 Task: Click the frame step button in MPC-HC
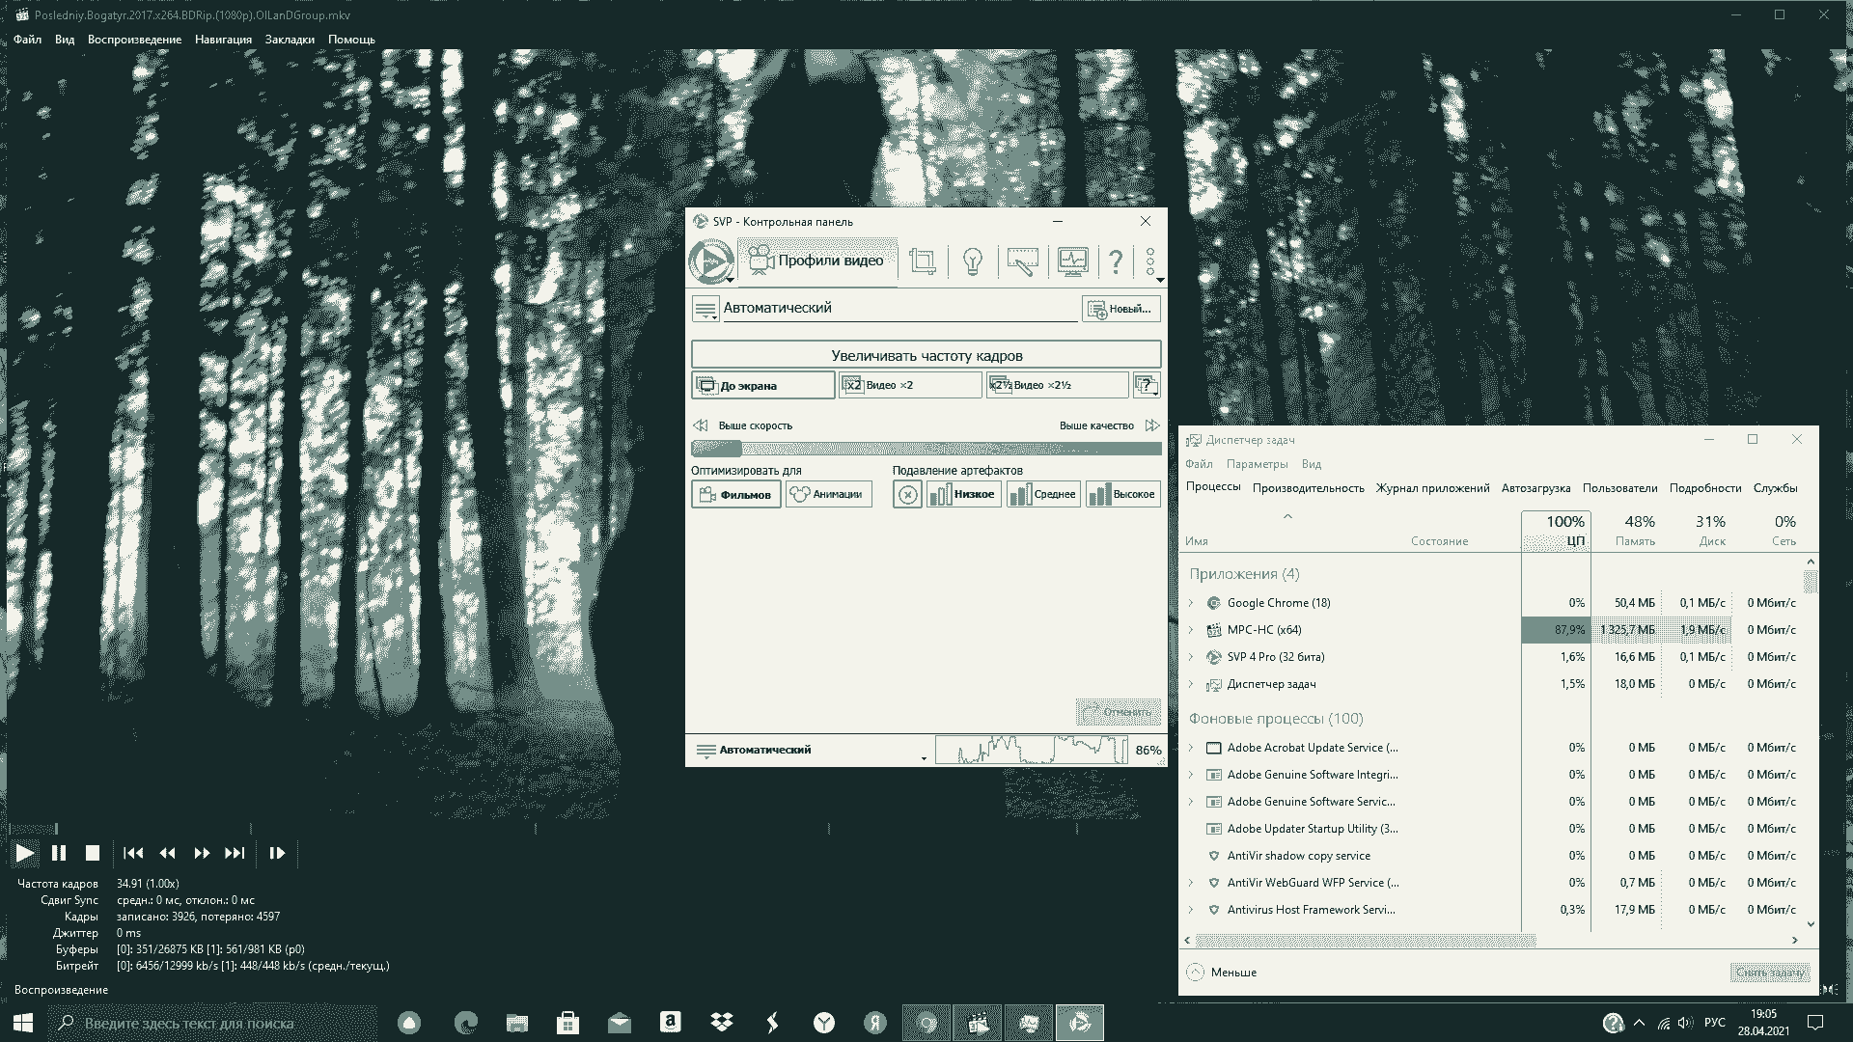277,853
